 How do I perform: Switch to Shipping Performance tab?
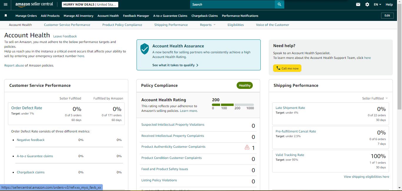(x=171, y=25)
